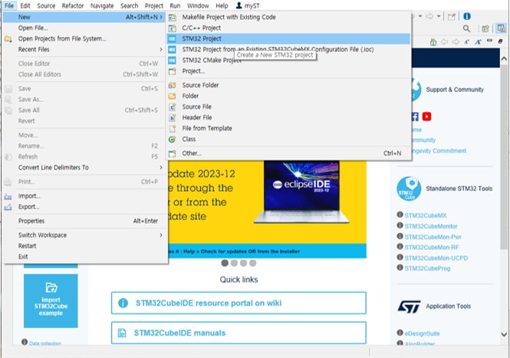Choose Exit in the File menu
The width and height of the screenshot is (510, 358).
(x=85, y=257)
